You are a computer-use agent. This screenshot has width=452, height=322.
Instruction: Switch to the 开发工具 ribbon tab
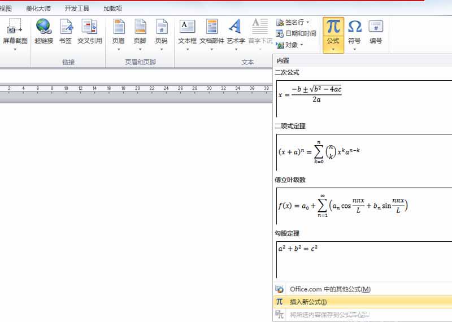tap(77, 8)
